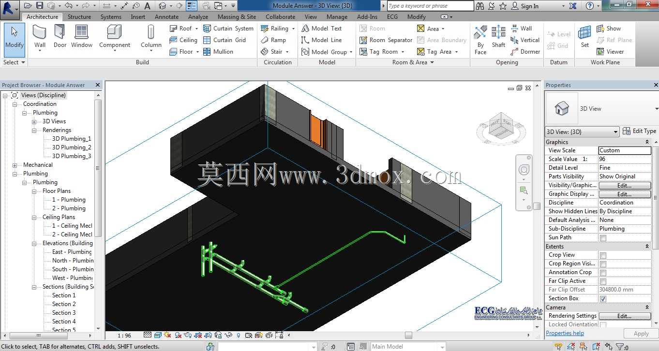Click the Open folder icon in quick access toolbar
Screen dimensions: 659x351
(28, 6)
